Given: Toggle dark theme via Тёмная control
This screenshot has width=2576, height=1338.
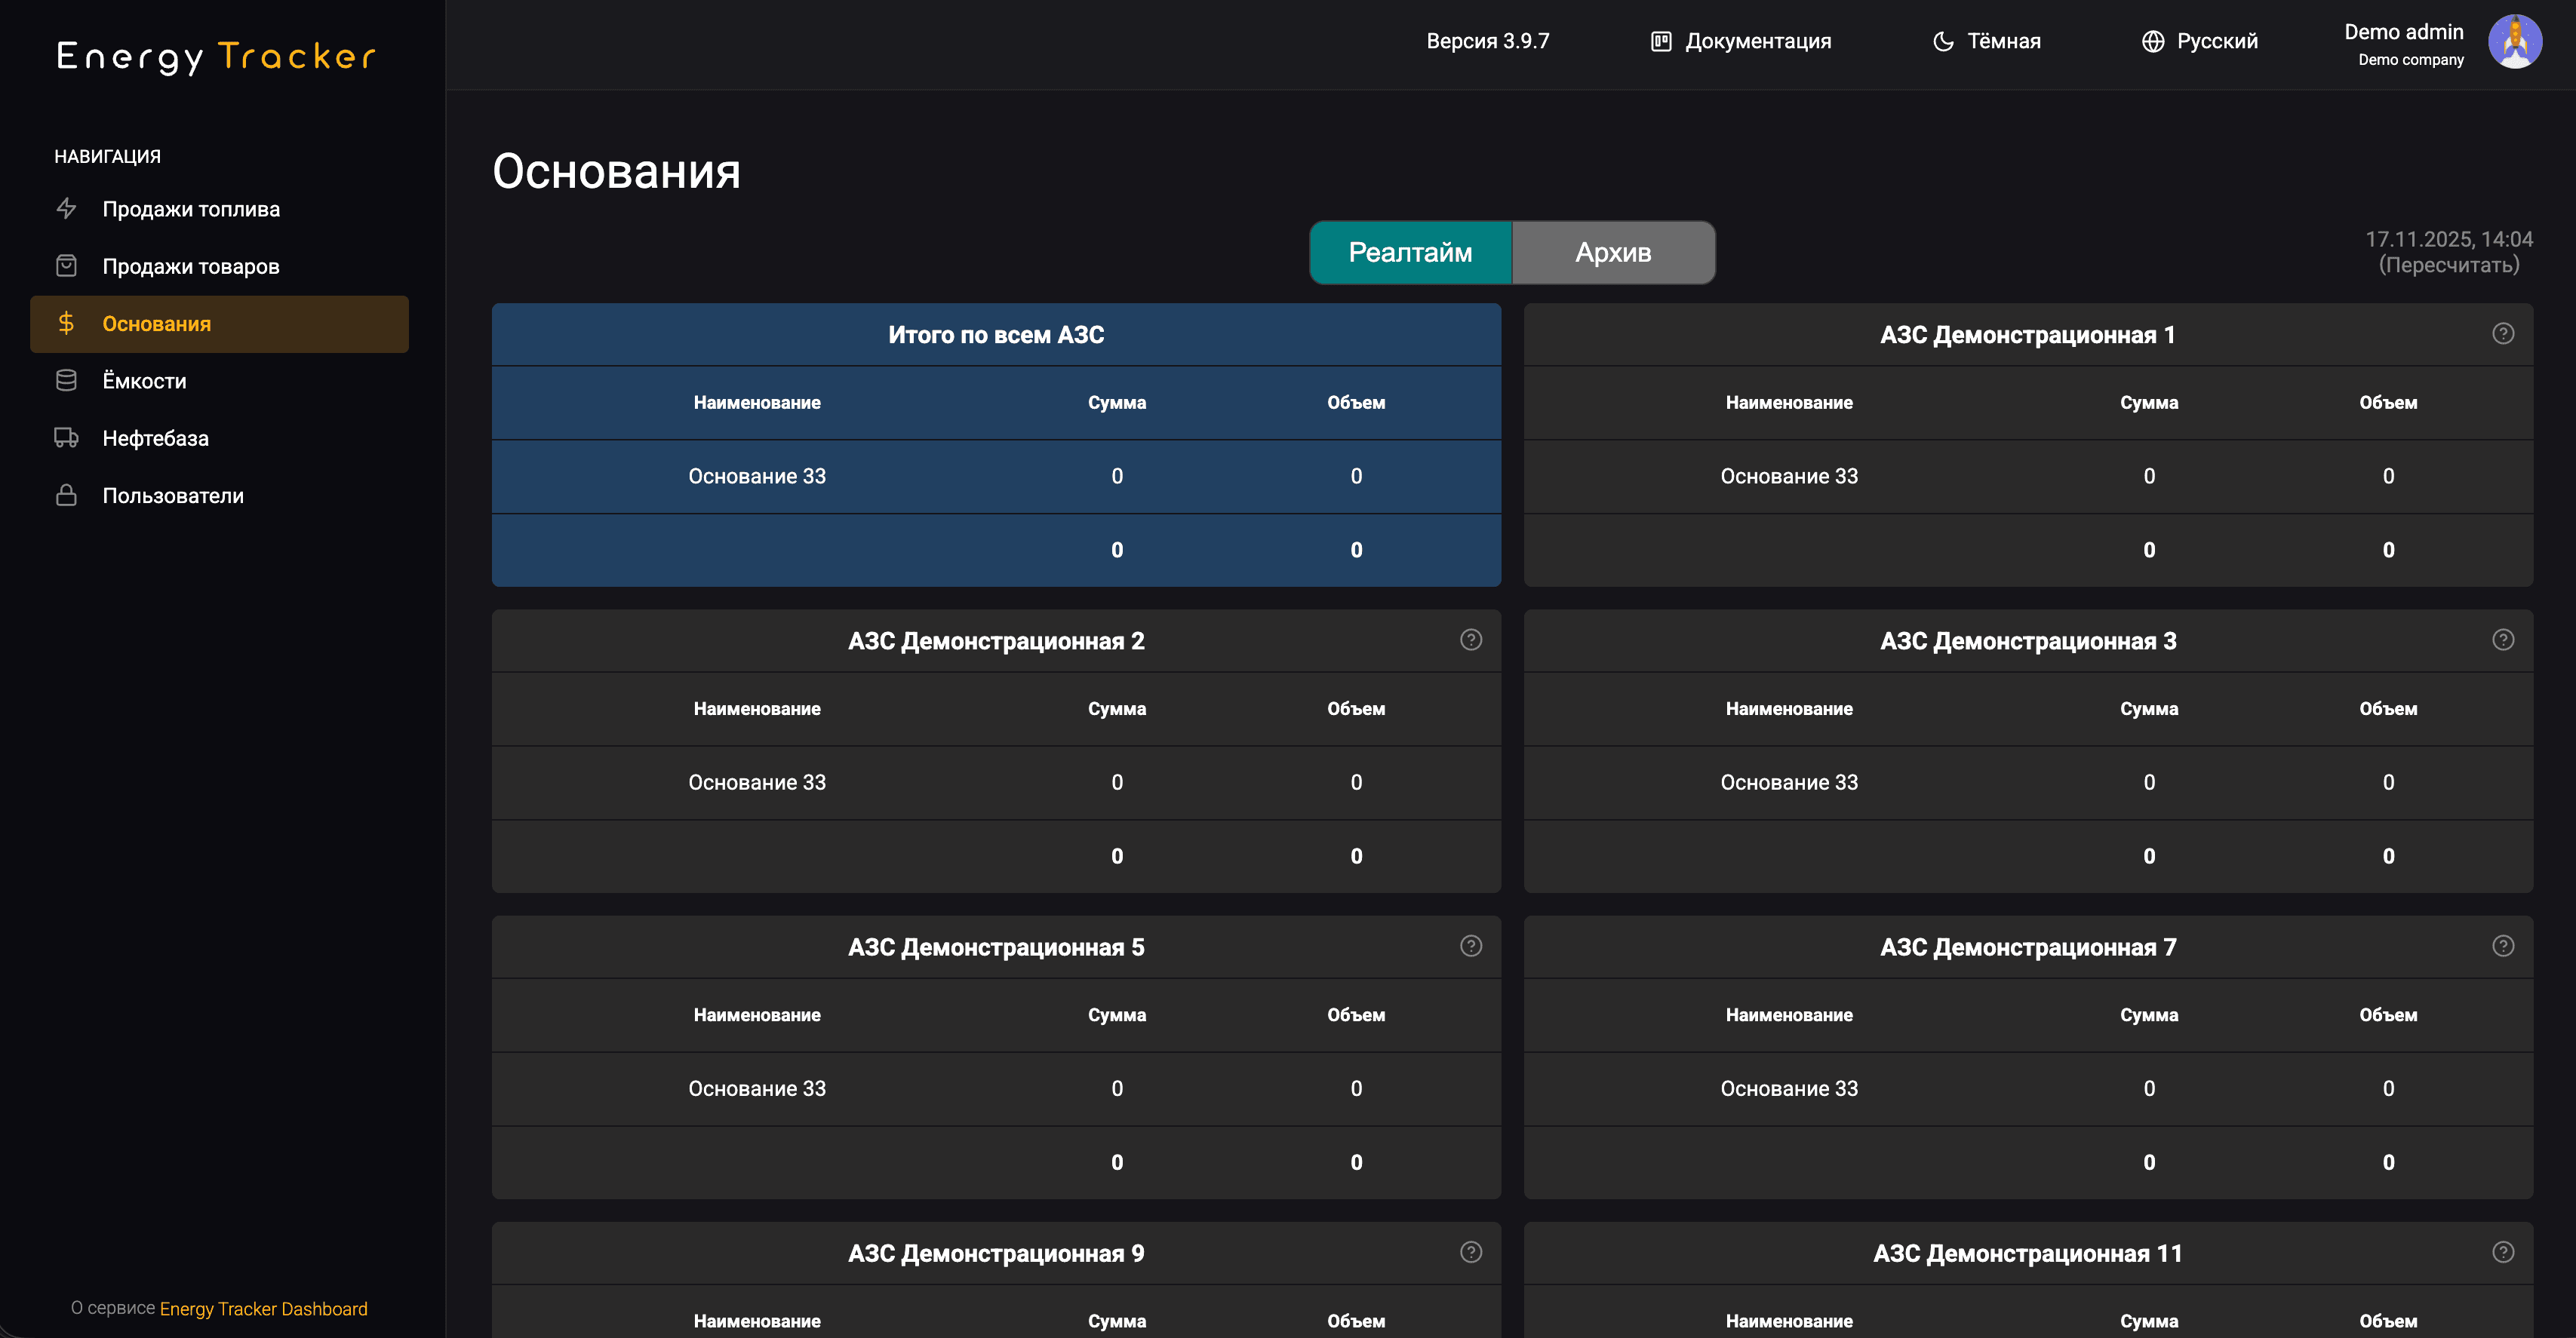Looking at the screenshot, I should point(1986,41).
